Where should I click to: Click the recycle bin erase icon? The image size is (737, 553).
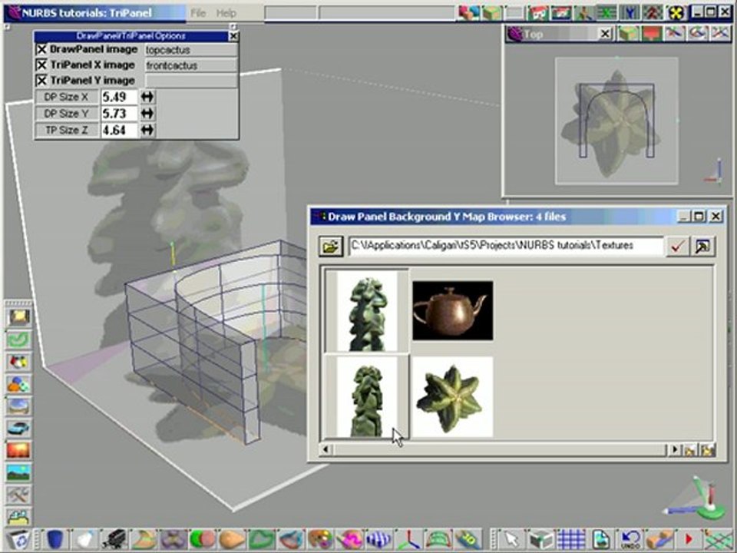pyautogui.click(x=18, y=539)
